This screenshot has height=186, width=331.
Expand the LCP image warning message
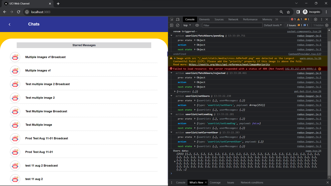point(175,58)
